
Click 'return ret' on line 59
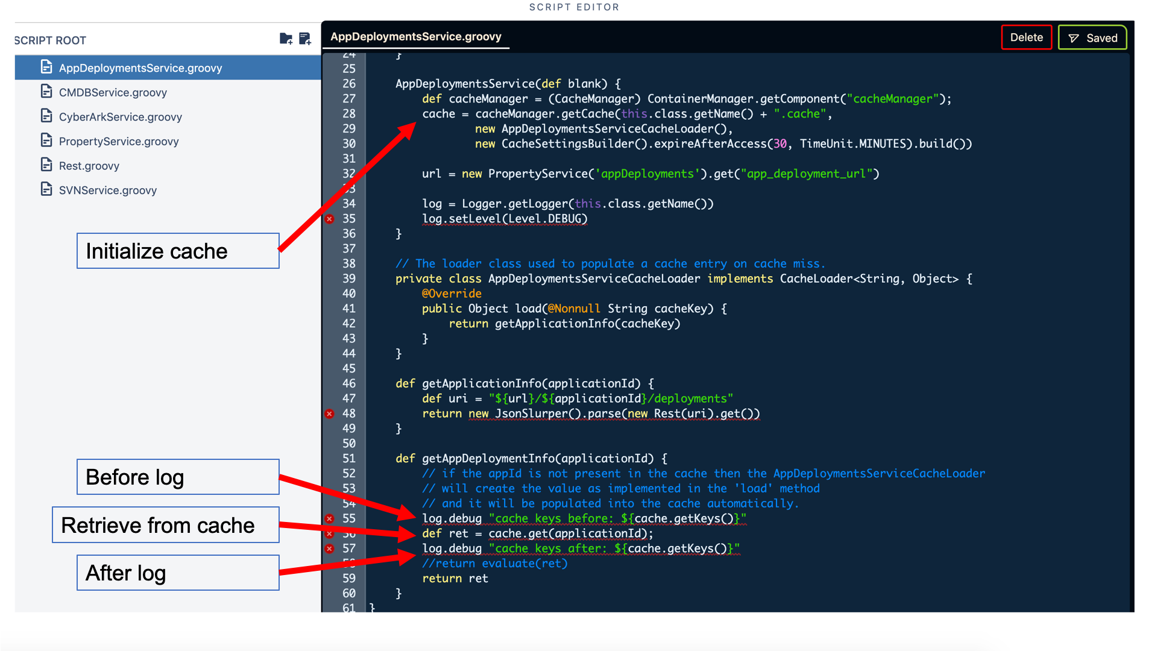pyautogui.click(x=455, y=579)
